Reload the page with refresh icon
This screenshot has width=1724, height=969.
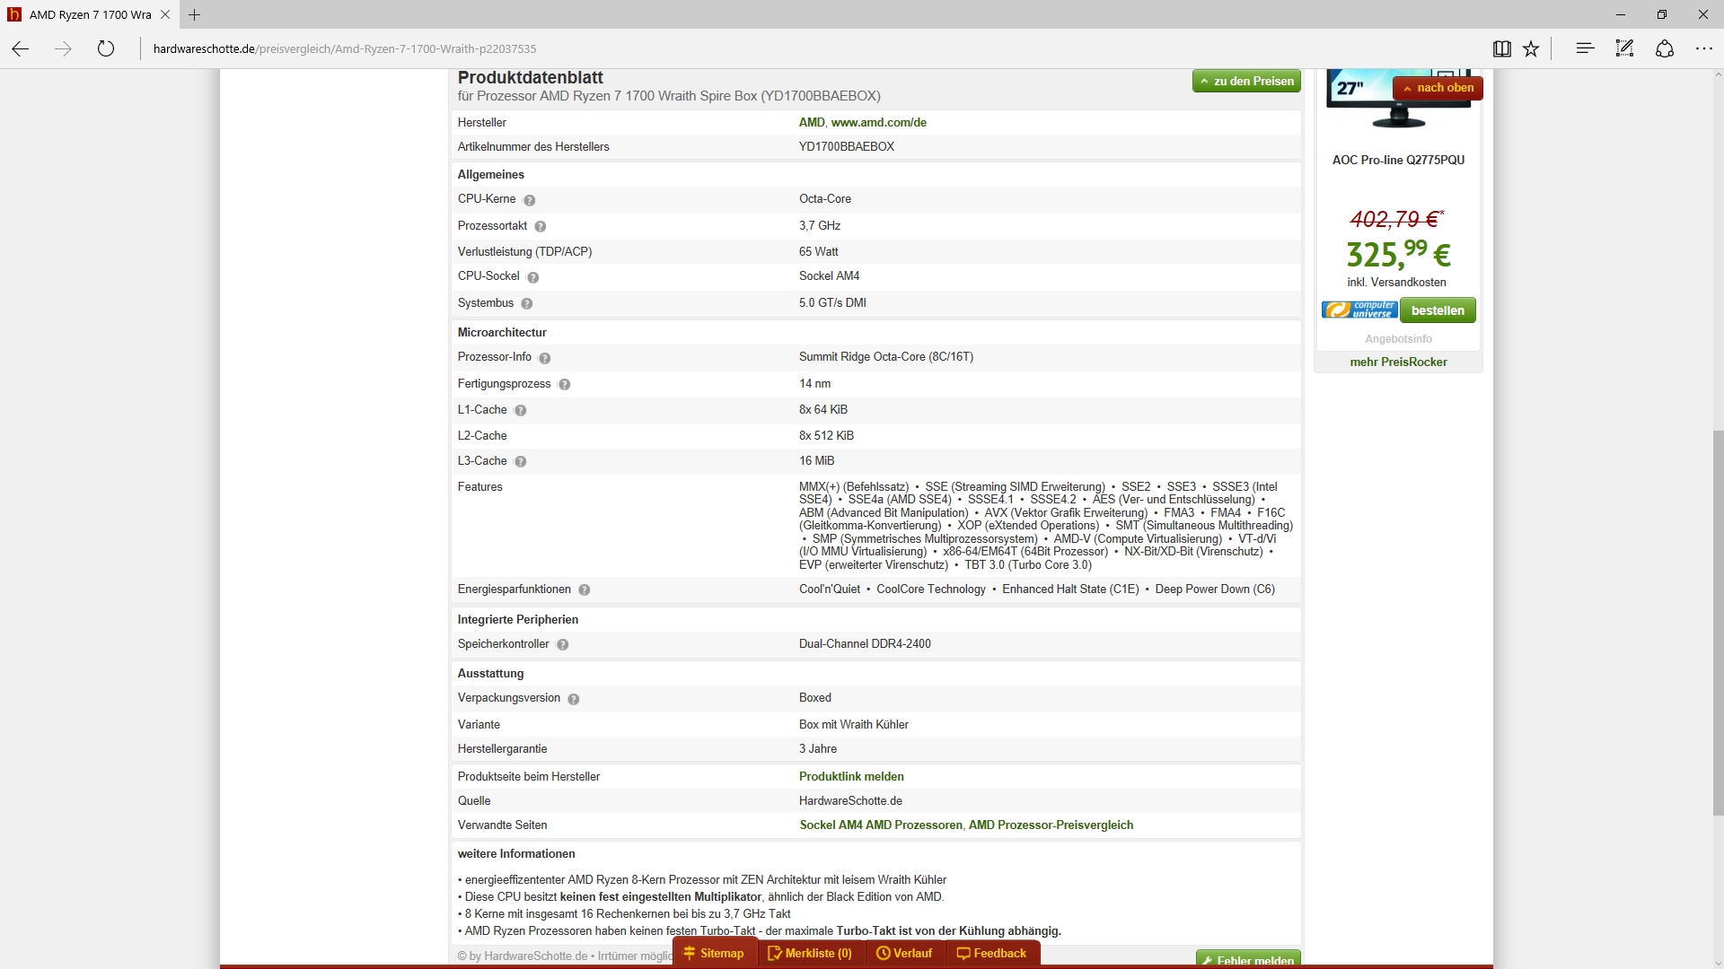click(x=106, y=48)
